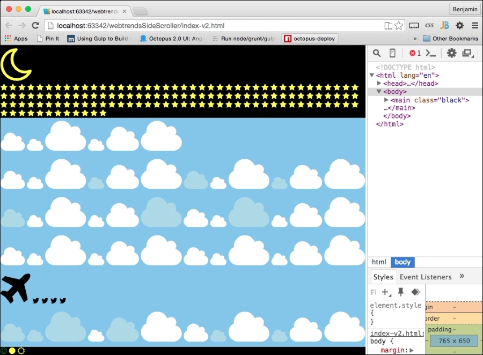Reload the page

point(35,25)
